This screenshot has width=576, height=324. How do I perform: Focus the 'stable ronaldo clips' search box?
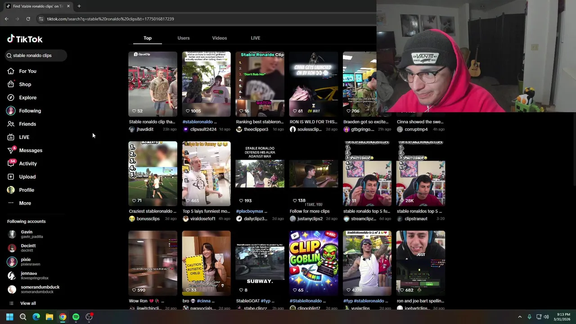(x=35, y=55)
